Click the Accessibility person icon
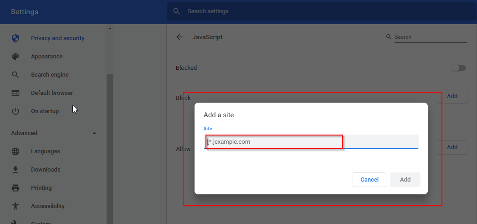The image size is (477, 224). [15, 206]
